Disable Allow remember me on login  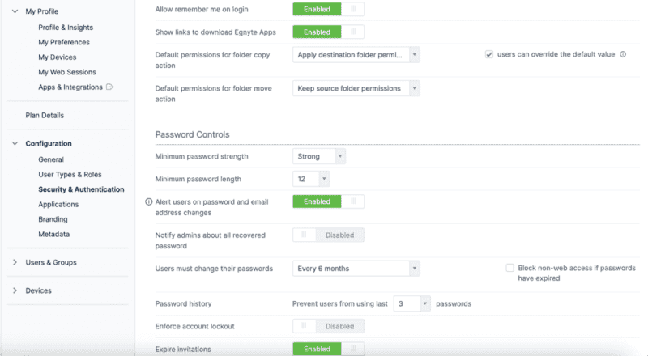tap(328, 10)
